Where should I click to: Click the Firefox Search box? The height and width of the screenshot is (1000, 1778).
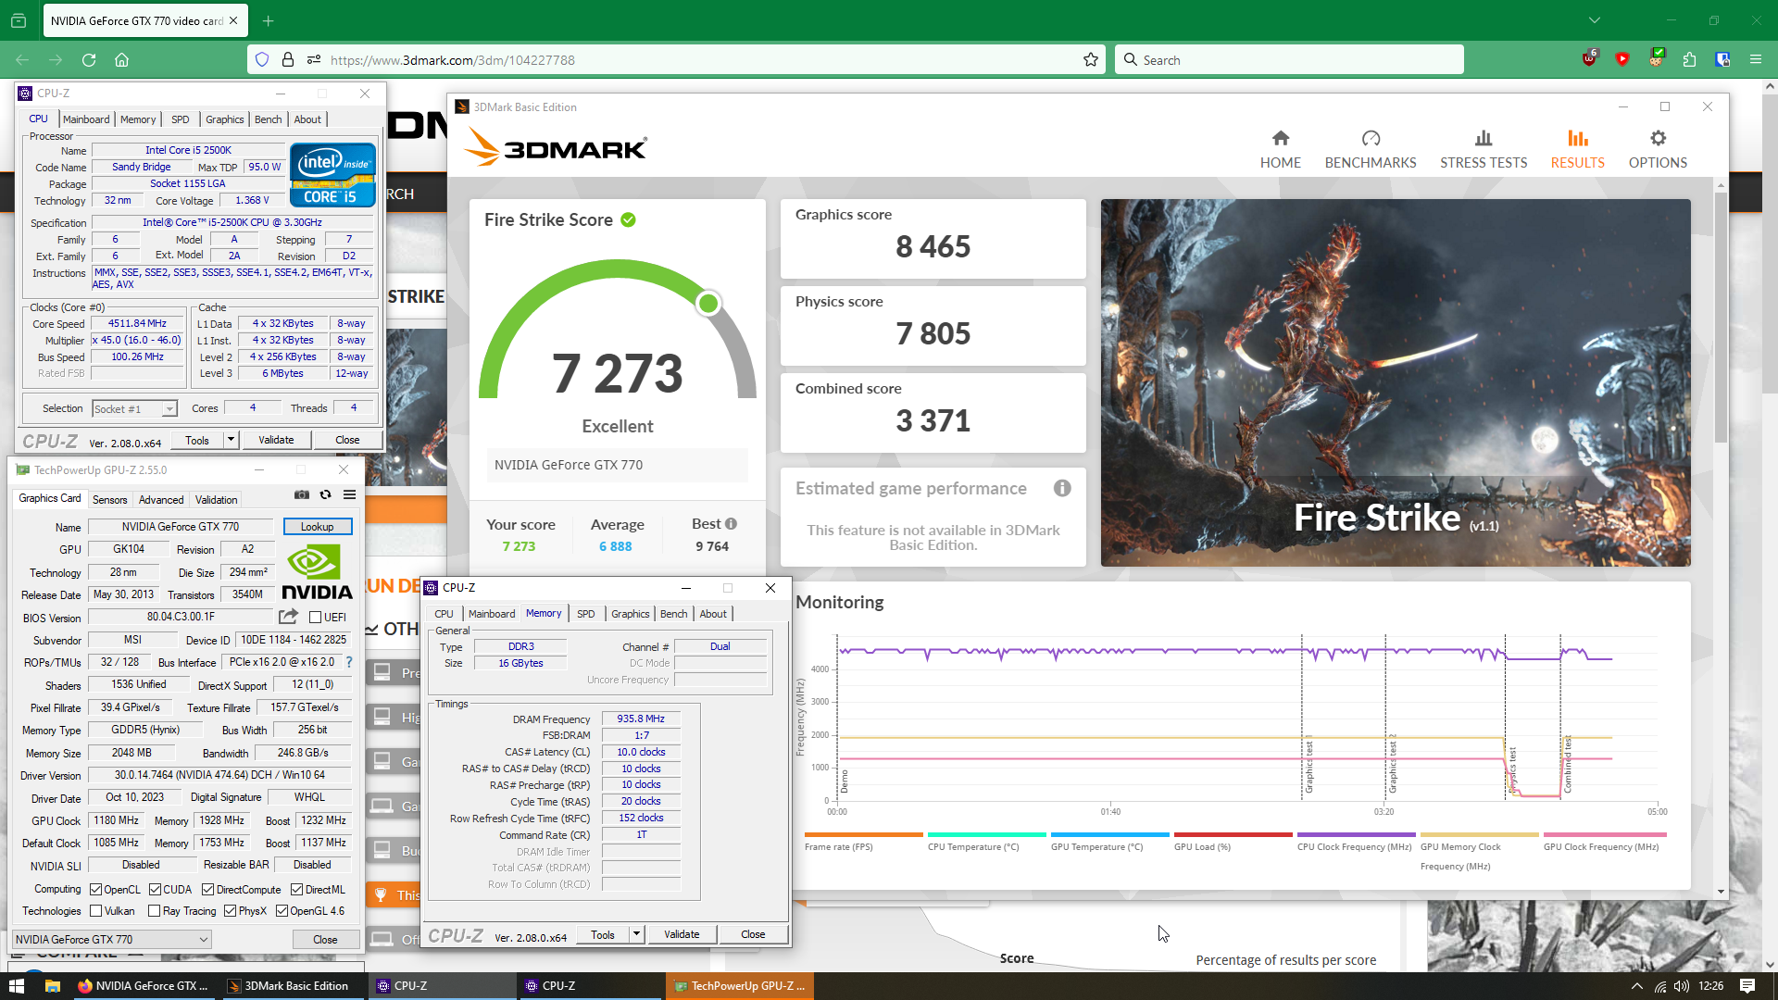[x=1289, y=59]
